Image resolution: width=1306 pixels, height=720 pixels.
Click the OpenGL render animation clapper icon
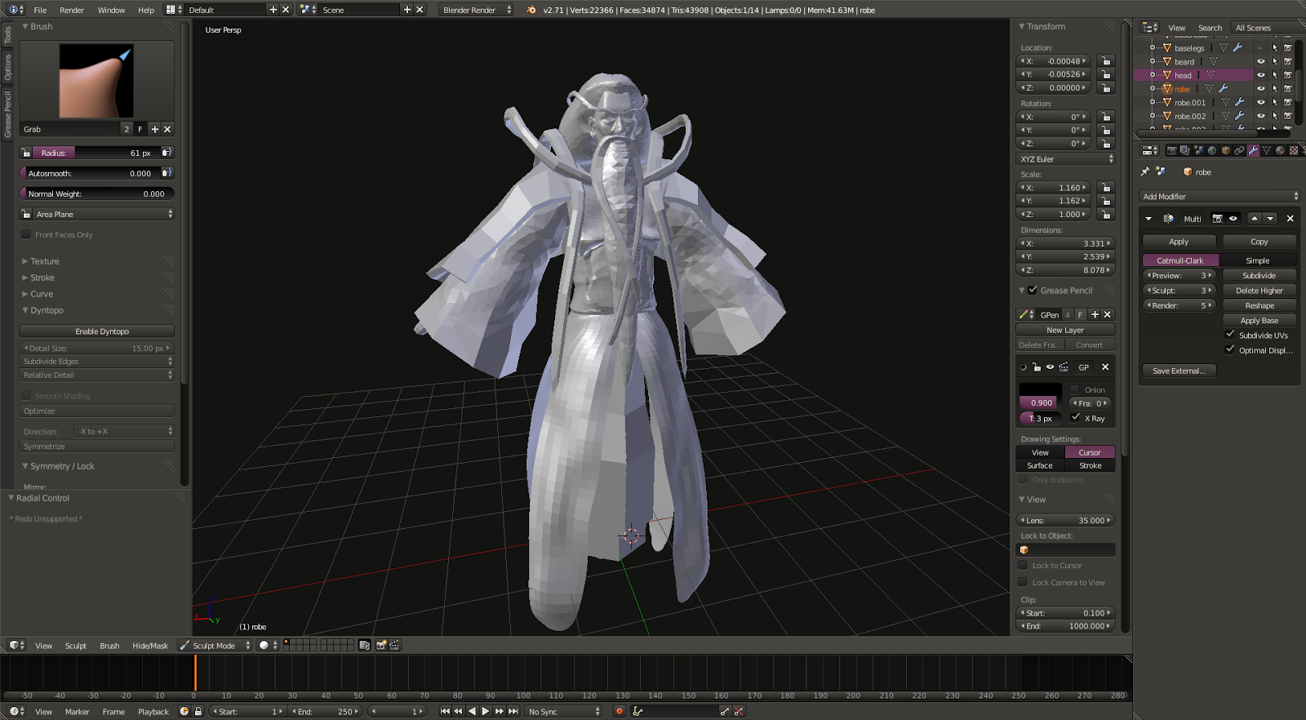coord(394,645)
